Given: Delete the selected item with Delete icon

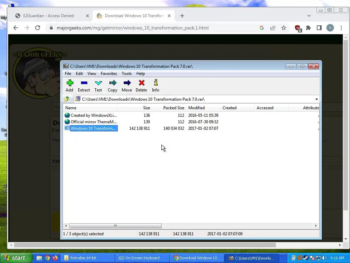Looking at the screenshot, I should (x=141, y=86).
